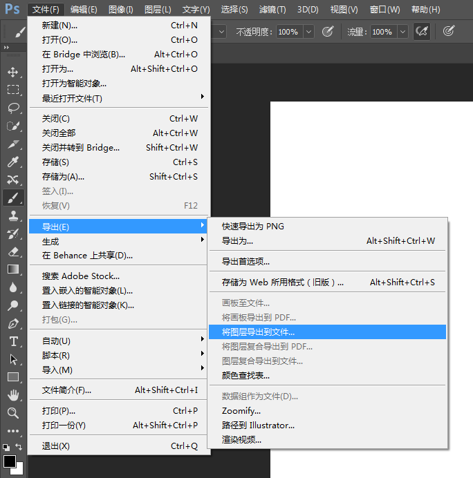The height and width of the screenshot is (478, 473).
Task: Select the Rectangular Marquee tool
Action: pyautogui.click(x=13, y=90)
